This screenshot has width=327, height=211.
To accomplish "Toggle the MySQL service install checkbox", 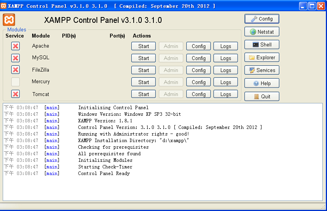I will 15,58.
